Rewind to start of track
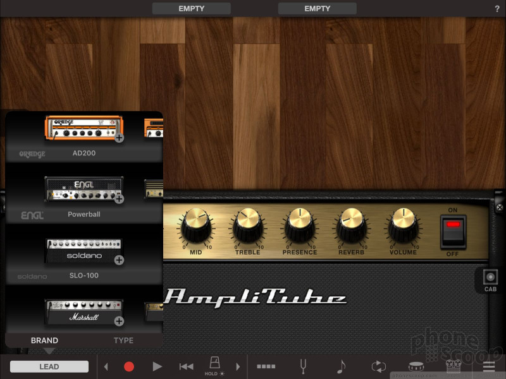This screenshot has height=379, width=506. [x=186, y=366]
